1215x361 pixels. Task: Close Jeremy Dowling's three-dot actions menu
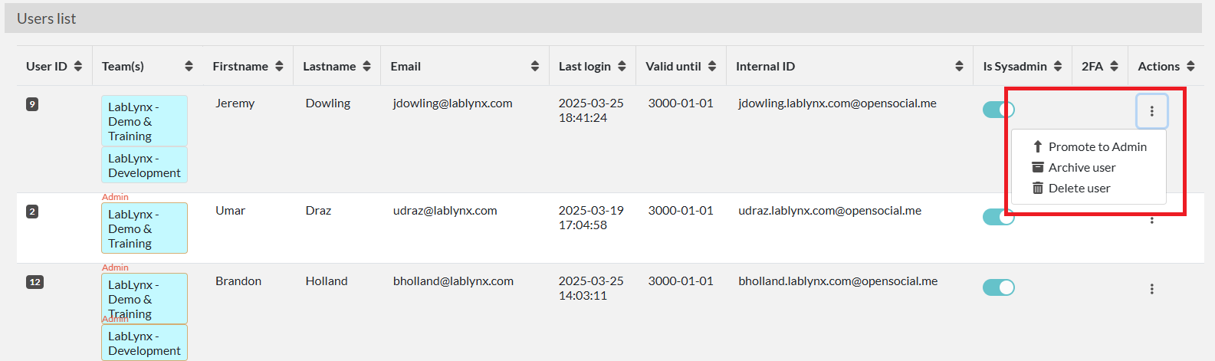pos(1151,111)
